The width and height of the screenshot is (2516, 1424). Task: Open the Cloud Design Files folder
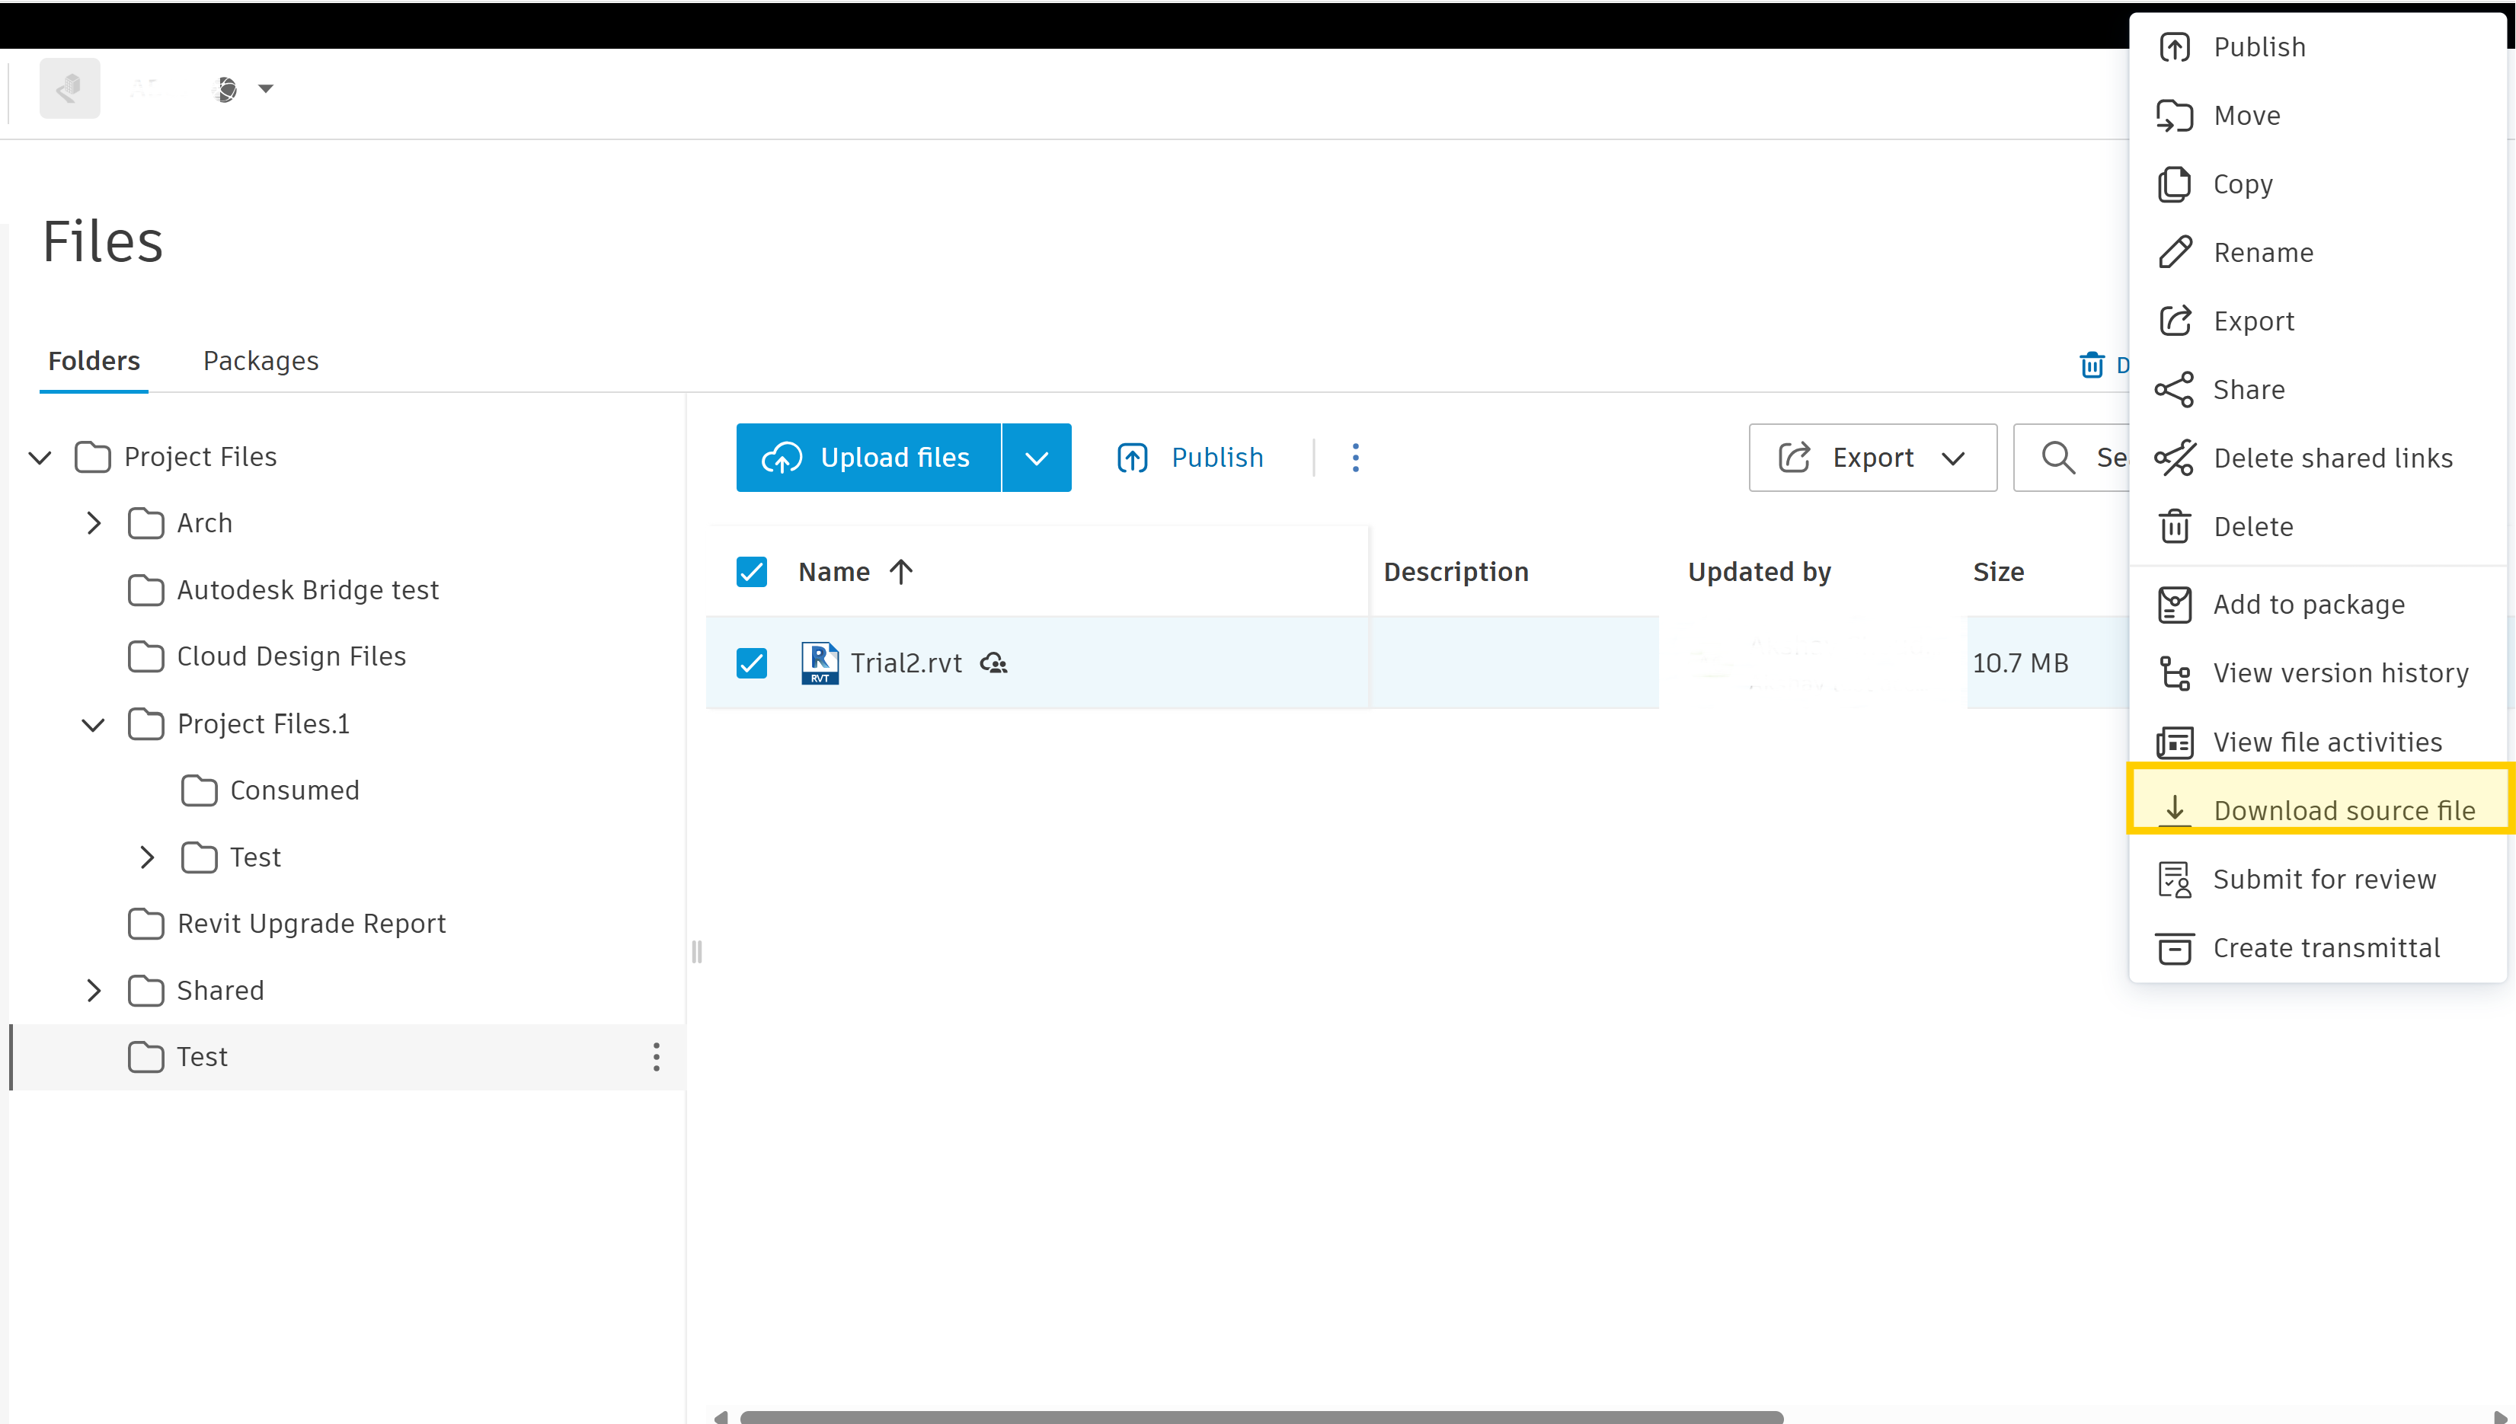290,656
